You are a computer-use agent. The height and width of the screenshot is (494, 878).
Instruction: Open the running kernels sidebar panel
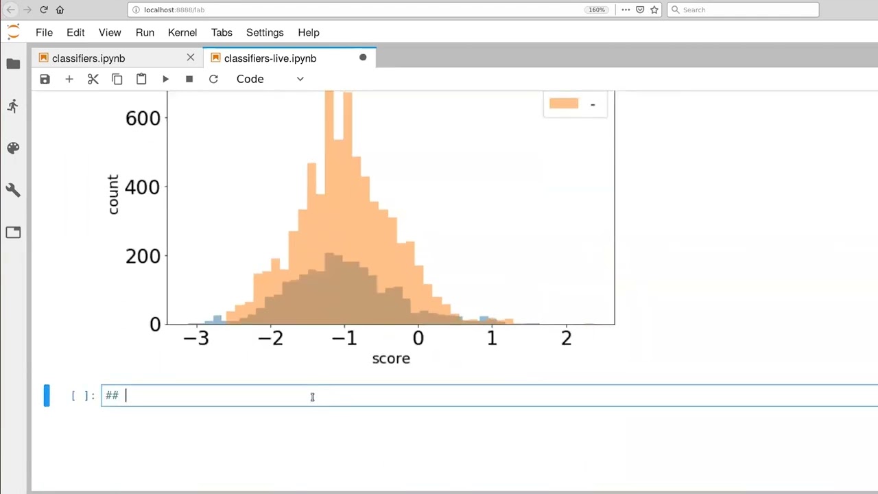point(13,106)
